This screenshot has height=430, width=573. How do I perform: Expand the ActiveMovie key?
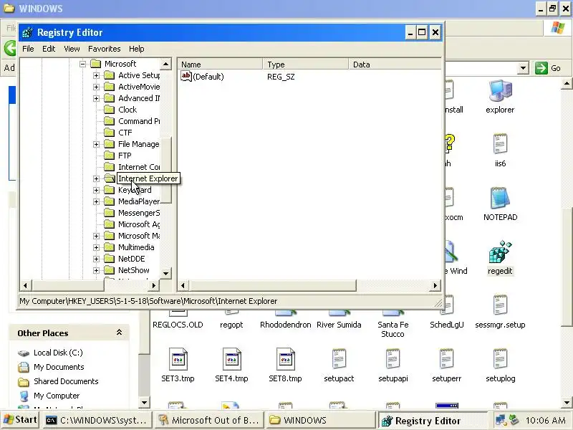96,87
